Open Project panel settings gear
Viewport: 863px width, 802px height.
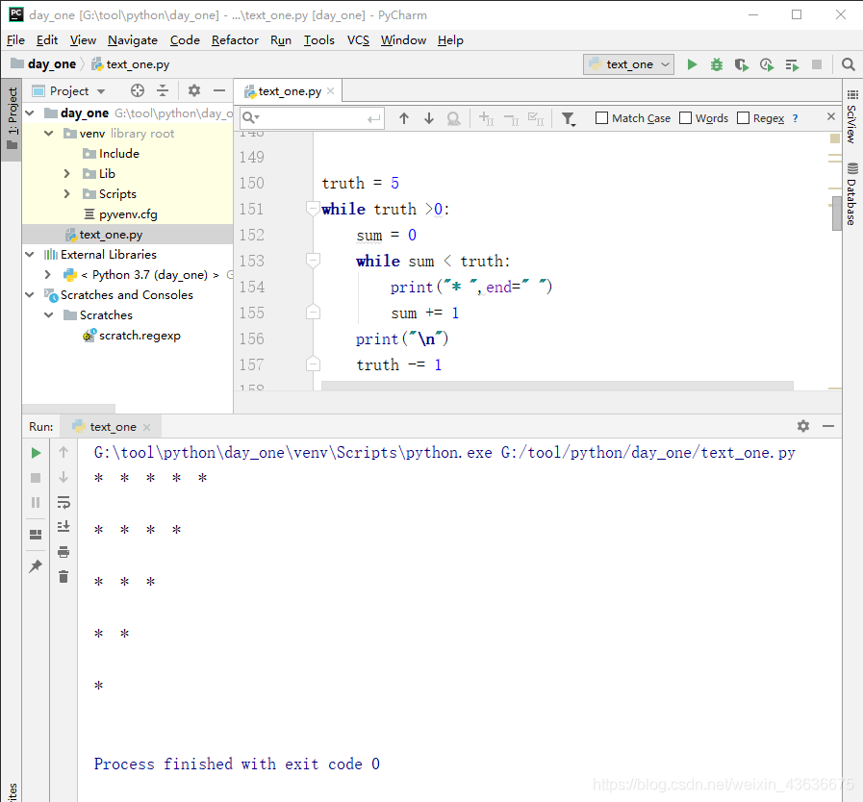coord(193,90)
